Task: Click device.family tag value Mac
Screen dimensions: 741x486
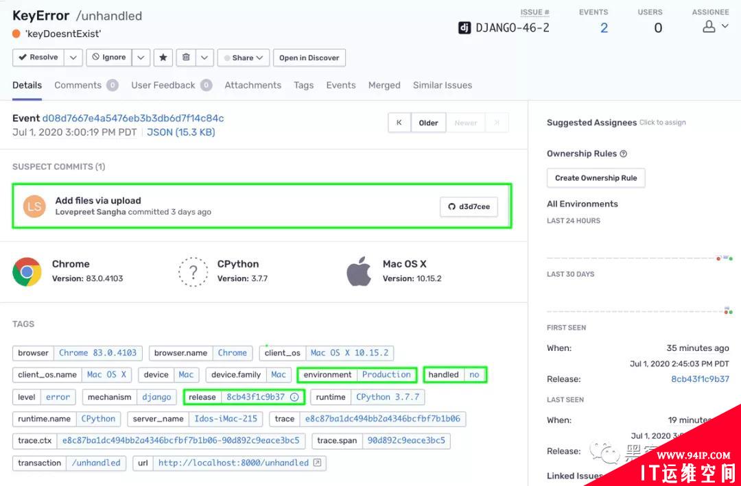Action: click(279, 374)
